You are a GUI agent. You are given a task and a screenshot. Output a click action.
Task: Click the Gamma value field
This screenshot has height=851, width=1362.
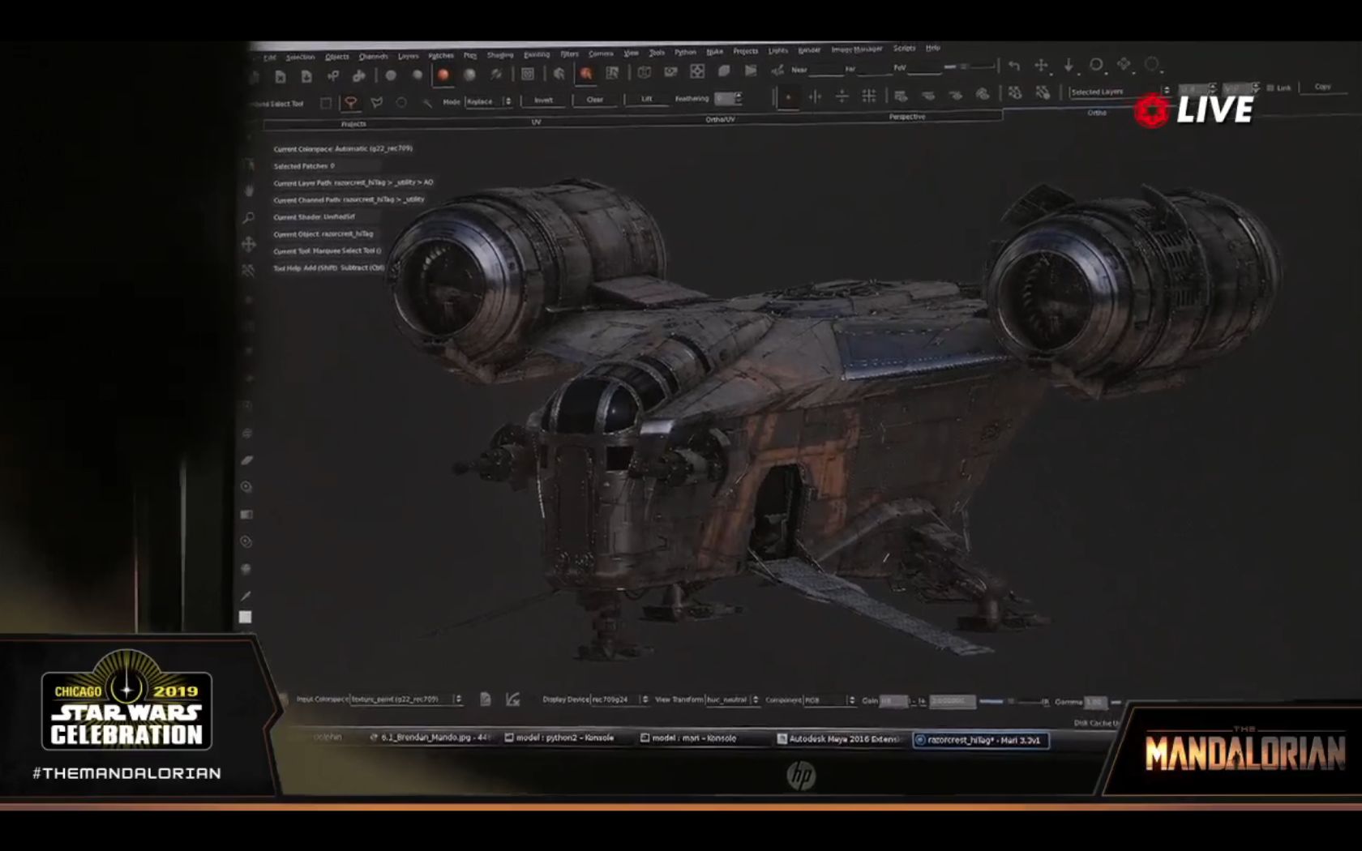pyautogui.click(x=1096, y=702)
